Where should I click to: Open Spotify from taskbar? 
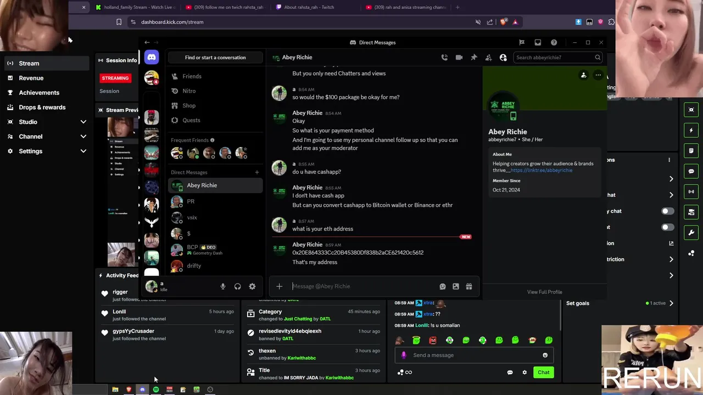[156, 390]
